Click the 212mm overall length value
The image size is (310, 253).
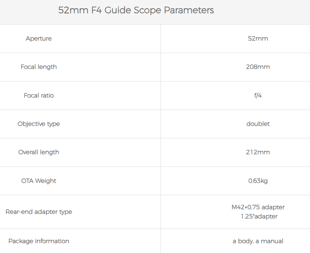(x=258, y=152)
